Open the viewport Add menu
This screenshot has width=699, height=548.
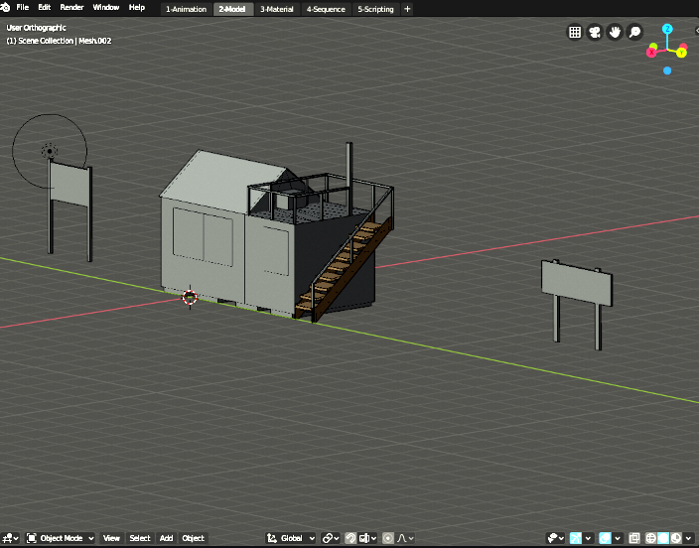coord(166,538)
